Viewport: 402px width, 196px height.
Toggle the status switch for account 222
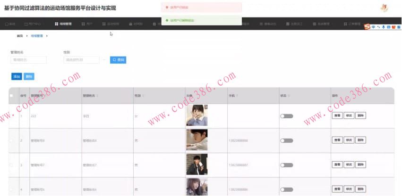[x=287, y=116]
